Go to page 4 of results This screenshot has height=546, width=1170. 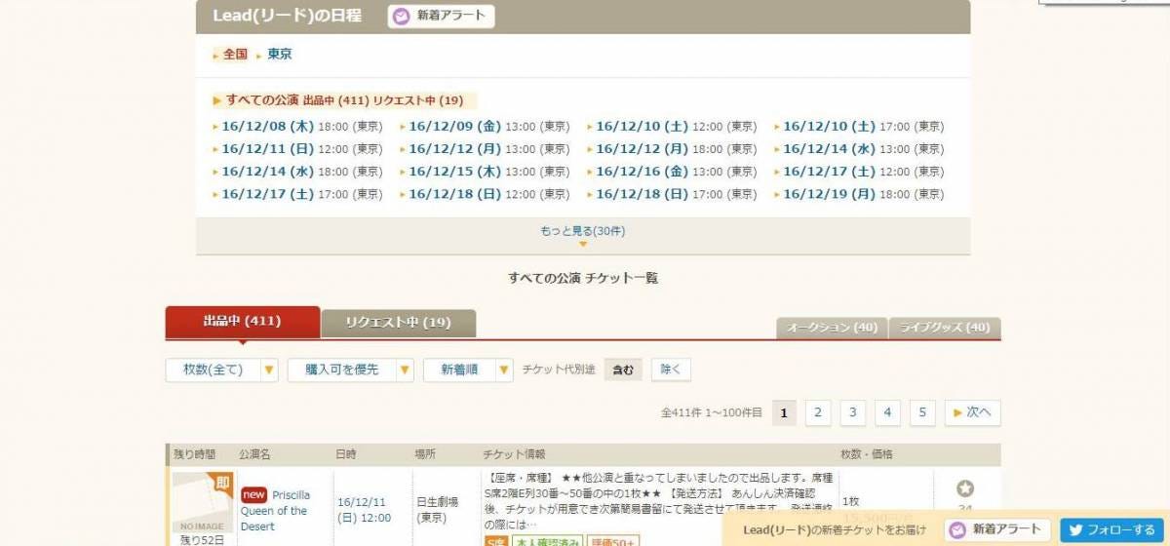click(x=887, y=413)
